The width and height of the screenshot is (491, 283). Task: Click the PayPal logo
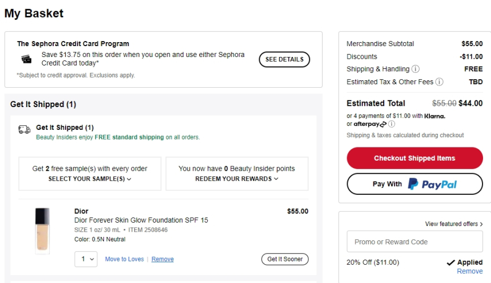click(432, 184)
